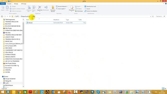Sort by Nom column header
The width and height of the screenshot is (167, 94).
coord(28,20)
